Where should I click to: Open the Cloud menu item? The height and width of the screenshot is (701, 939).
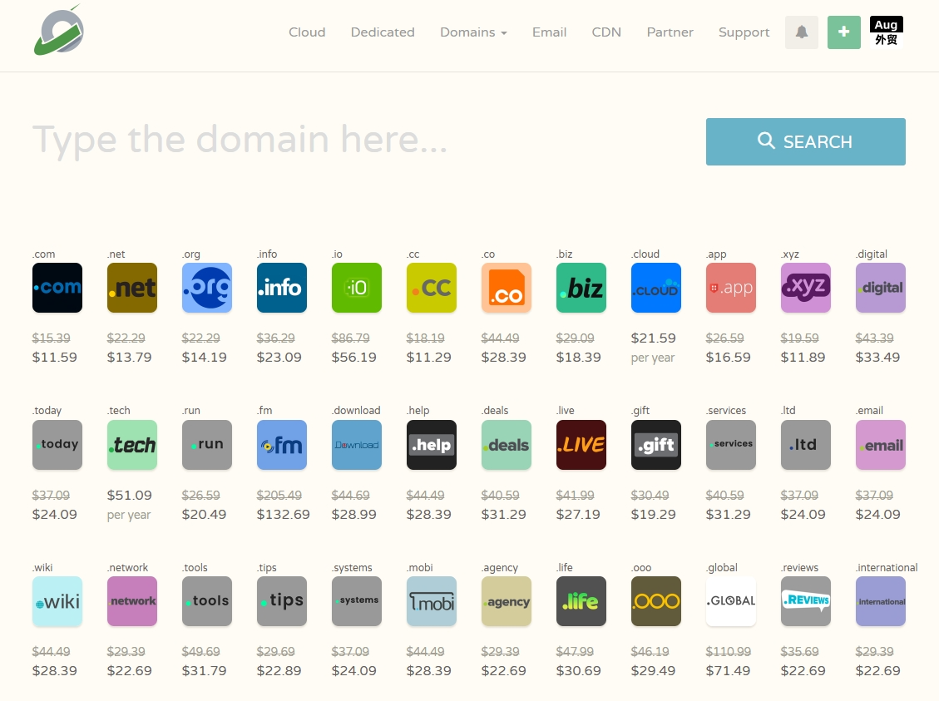point(307,32)
